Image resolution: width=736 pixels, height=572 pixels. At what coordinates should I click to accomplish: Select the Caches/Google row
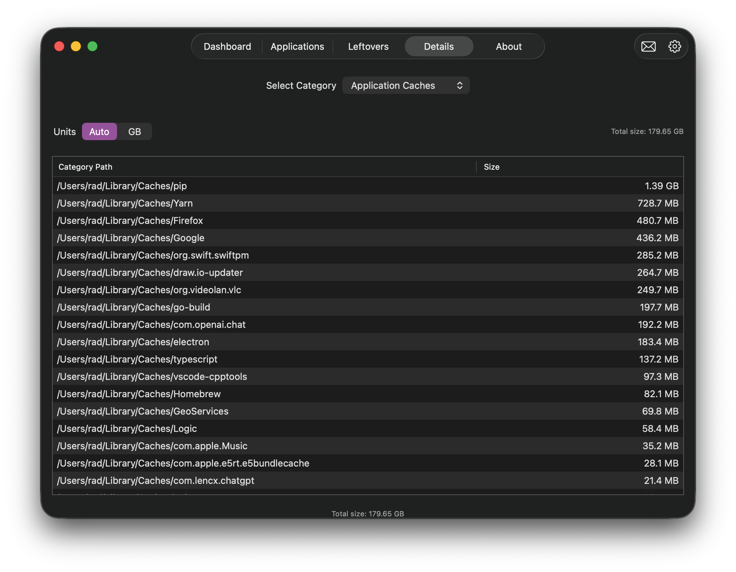368,238
